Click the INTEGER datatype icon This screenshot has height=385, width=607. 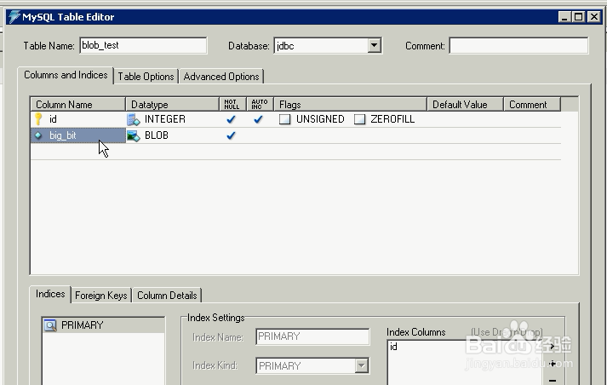point(134,119)
